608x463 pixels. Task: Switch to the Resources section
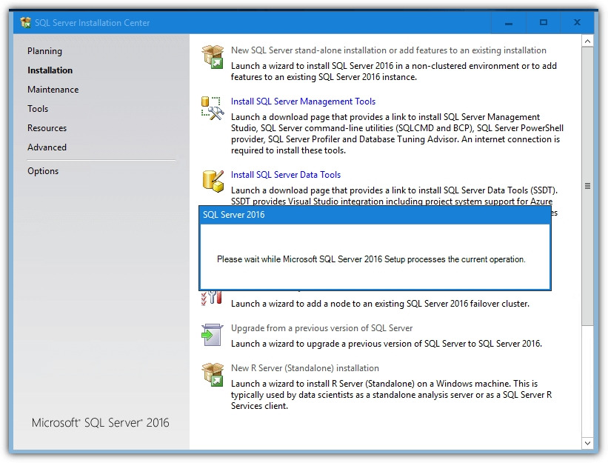click(x=47, y=128)
